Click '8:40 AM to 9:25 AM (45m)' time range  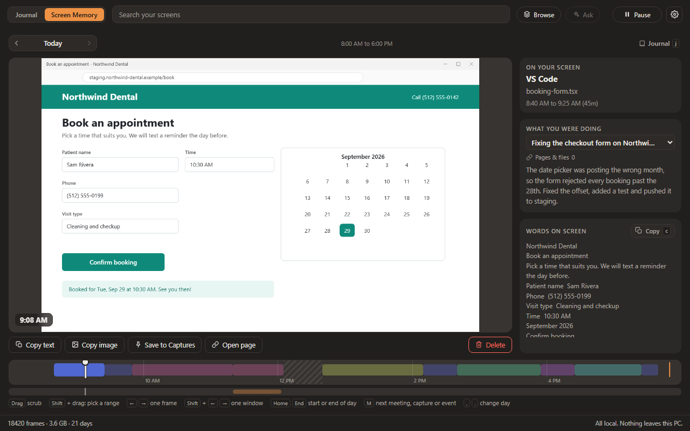(562, 103)
